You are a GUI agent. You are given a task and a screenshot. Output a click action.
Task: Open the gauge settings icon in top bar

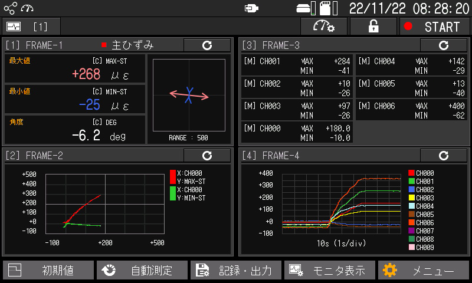coord(324,27)
